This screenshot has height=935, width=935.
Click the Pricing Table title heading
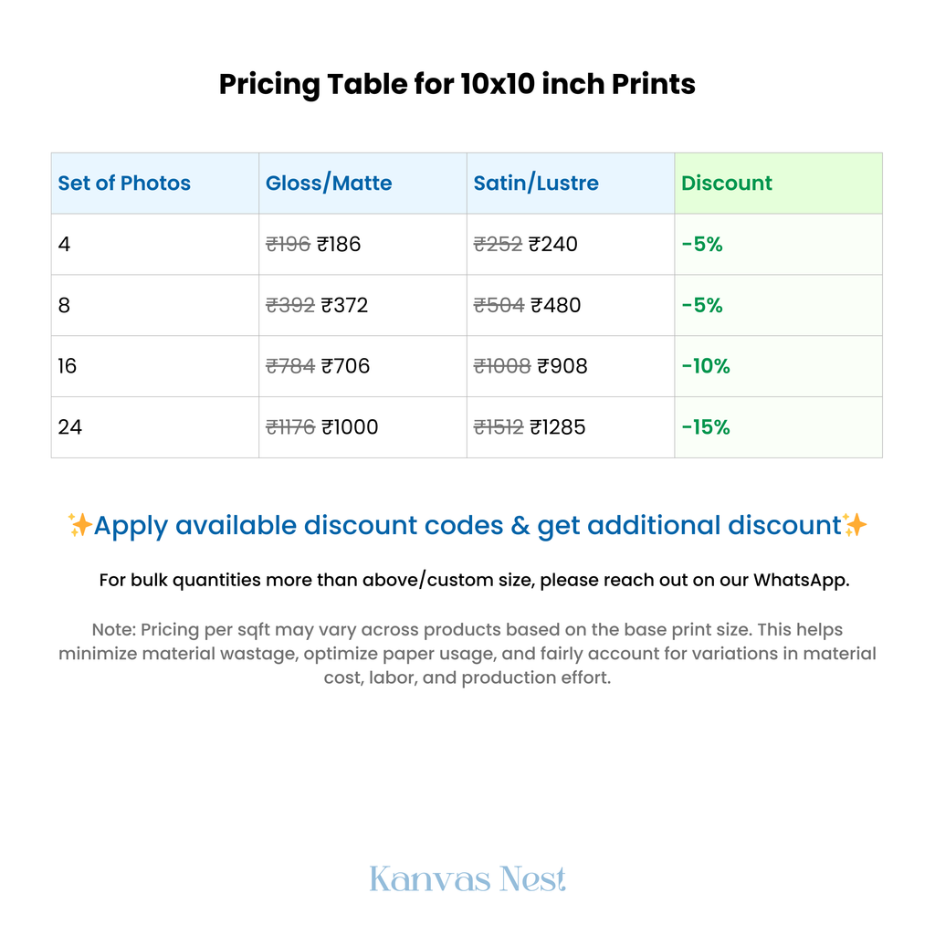point(457,84)
